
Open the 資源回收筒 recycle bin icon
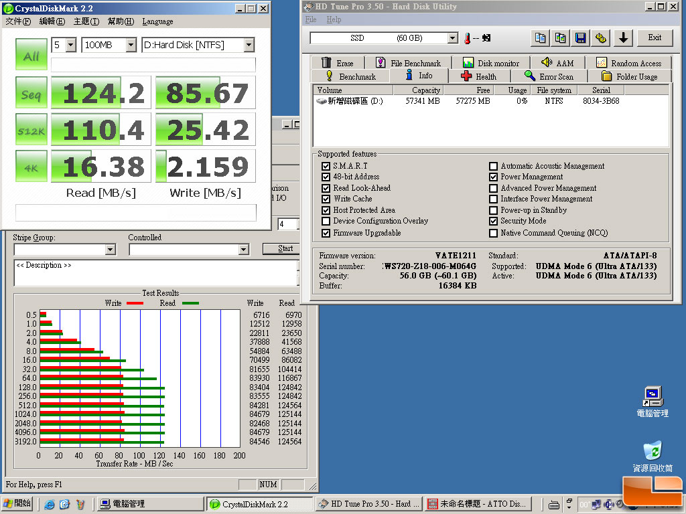[653, 456]
